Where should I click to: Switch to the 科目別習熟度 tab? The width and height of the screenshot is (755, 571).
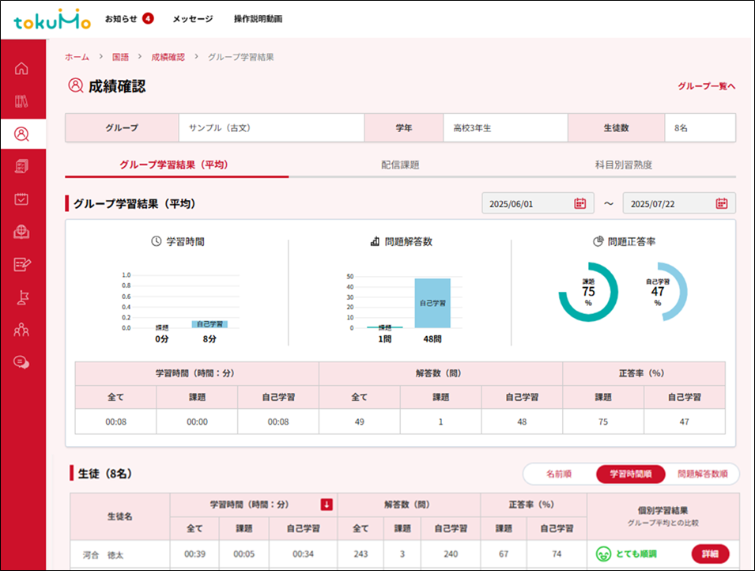624,165
